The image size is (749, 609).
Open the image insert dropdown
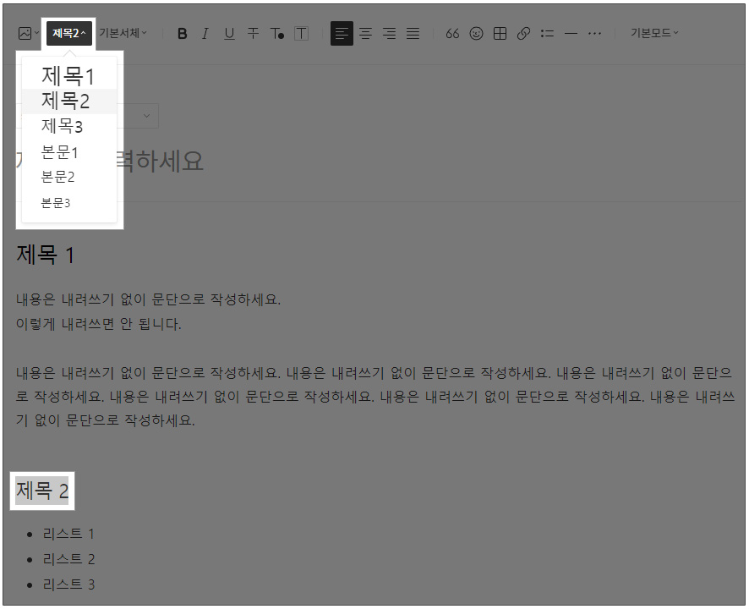tap(28, 34)
